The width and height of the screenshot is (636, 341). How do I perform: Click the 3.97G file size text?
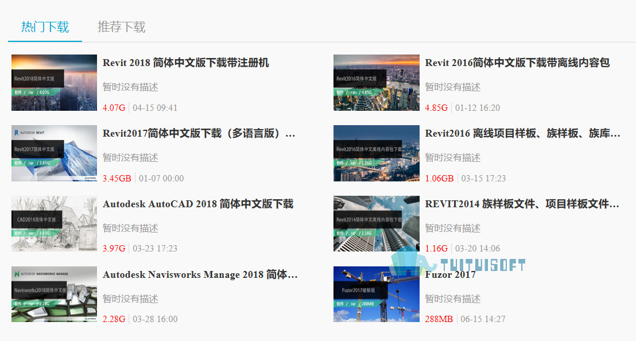tap(114, 249)
